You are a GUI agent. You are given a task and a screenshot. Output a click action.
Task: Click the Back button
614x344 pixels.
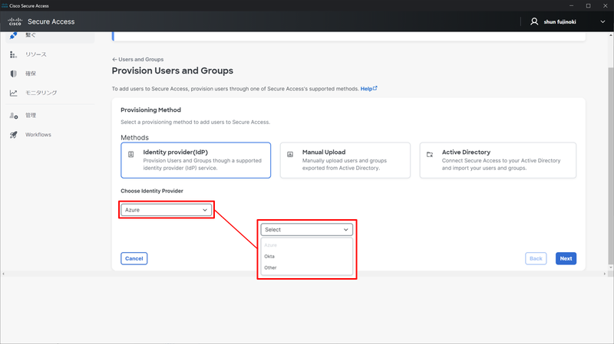pyautogui.click(x=536, y=258)
